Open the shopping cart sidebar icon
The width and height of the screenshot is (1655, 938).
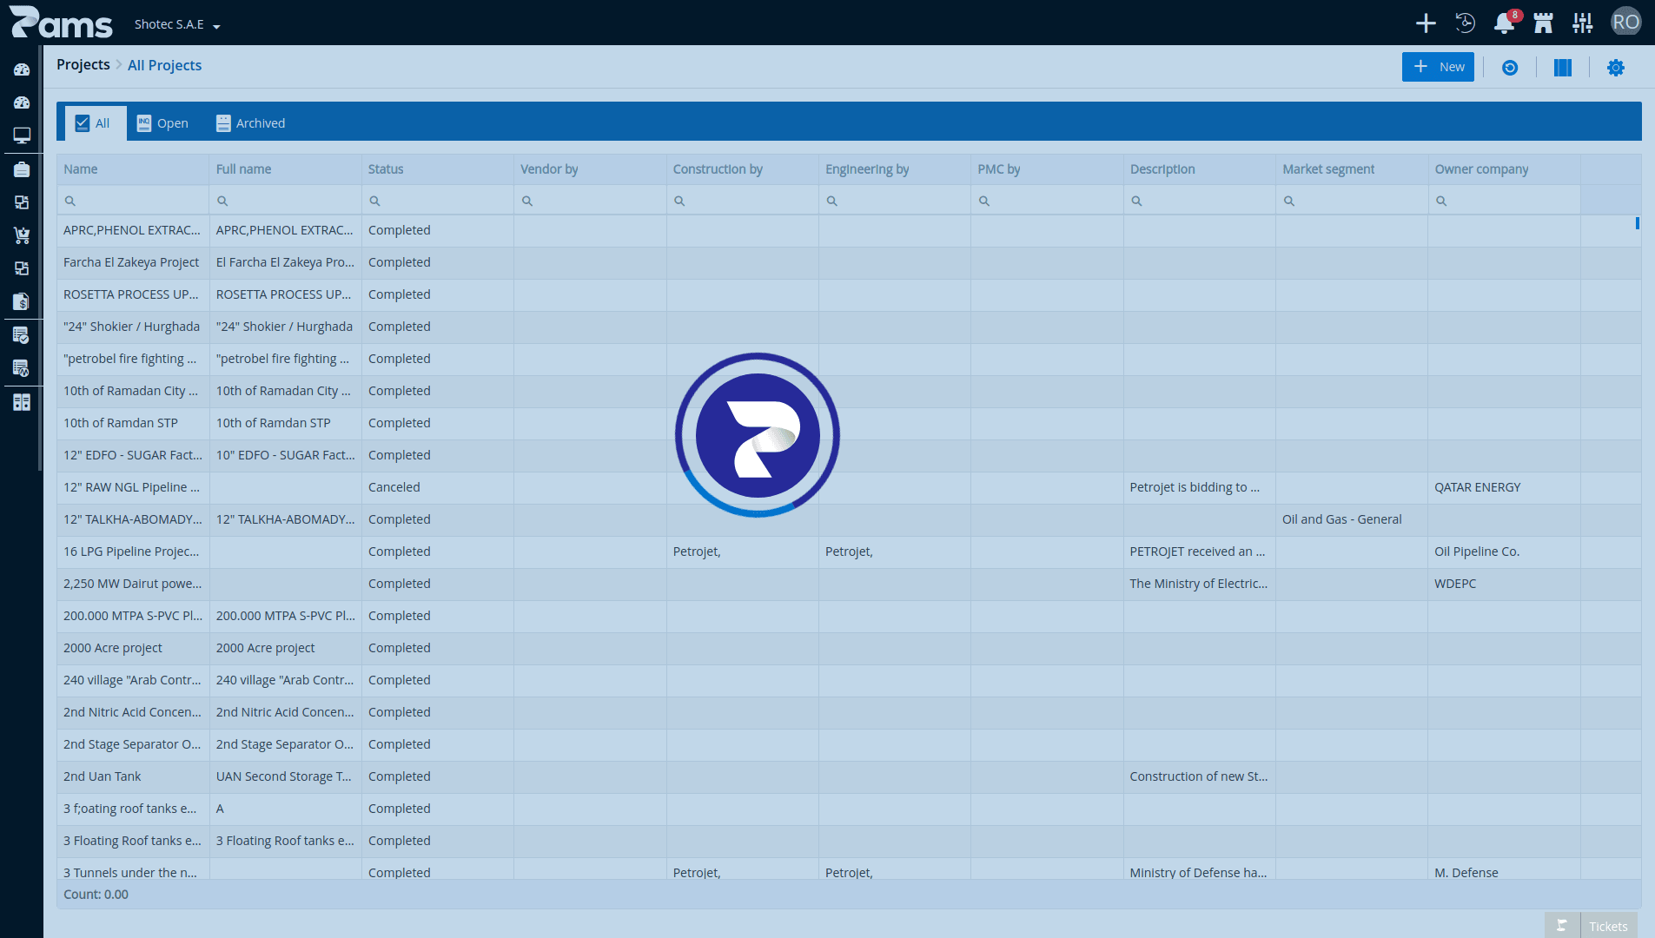22,235
